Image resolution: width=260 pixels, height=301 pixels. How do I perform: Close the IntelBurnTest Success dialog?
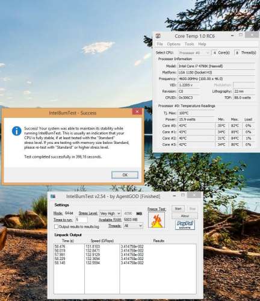[137, 112]
